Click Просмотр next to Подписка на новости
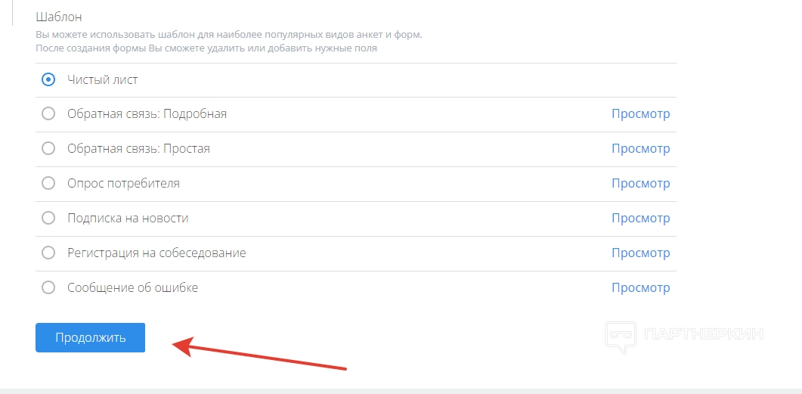The height and width of the screenshot is (394, 802). [x=640, y=219]
